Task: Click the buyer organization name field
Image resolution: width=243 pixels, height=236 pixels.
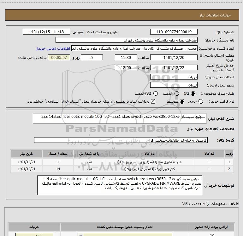Action: click(x=127, y=40)
